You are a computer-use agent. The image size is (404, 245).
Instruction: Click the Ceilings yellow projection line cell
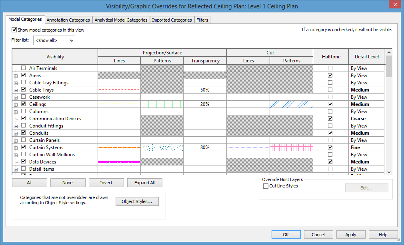119,104
